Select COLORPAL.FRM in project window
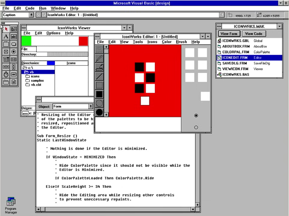Screen dimensions: 289x216 (249, 52)
